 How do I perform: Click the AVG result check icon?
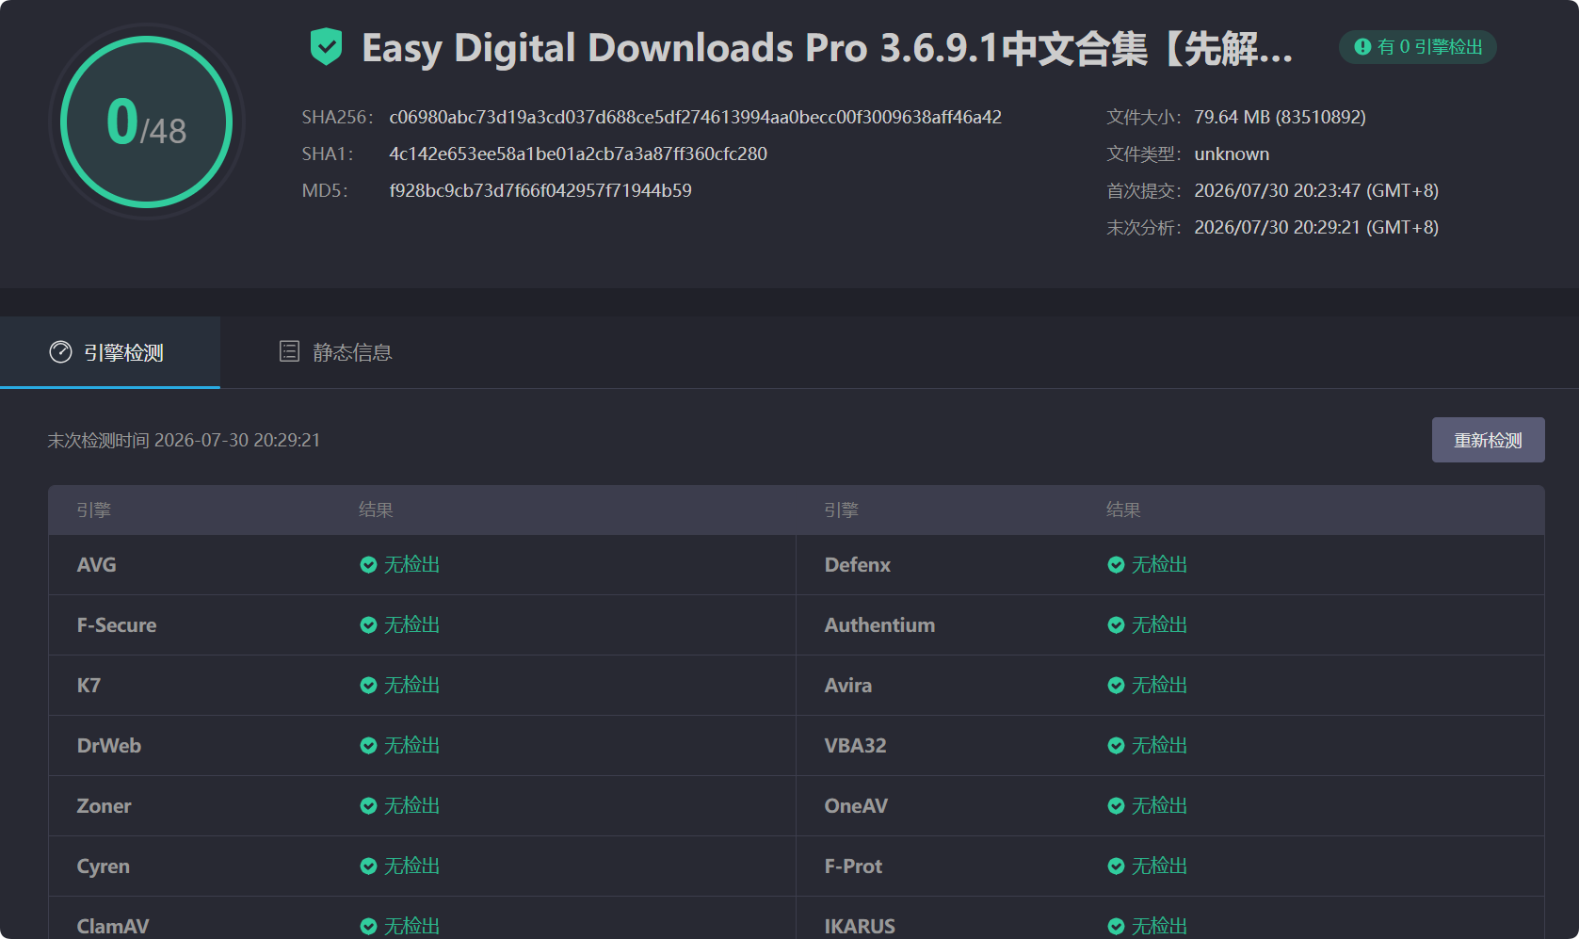coord(368,565)
